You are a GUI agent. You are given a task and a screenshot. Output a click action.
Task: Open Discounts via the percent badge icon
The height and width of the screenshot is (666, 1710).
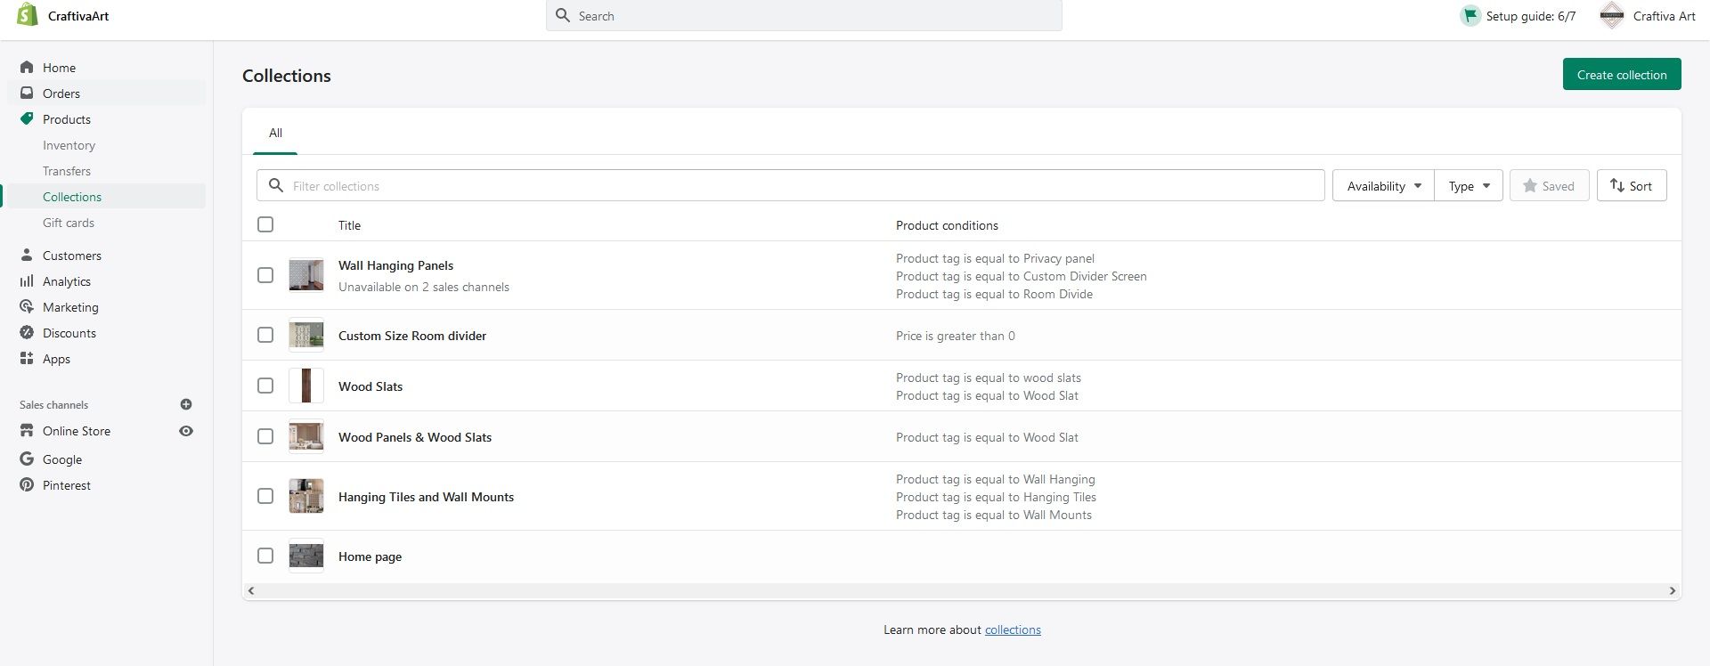coord(27,333)
